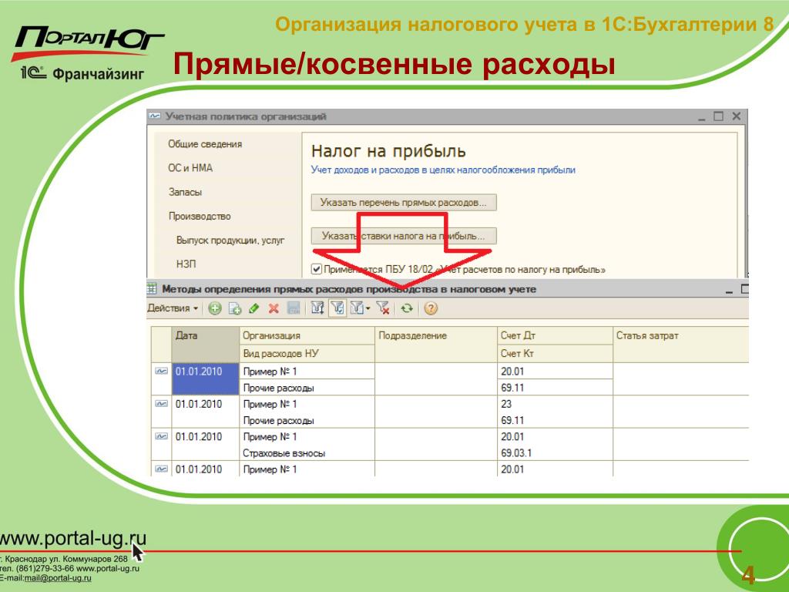Click record icon of first table row
The width and height of the screenshot is (789, 592).
(162, 371)
